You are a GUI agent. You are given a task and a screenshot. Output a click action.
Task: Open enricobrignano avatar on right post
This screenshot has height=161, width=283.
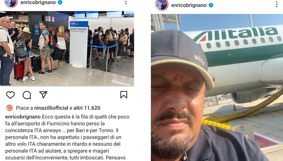162,5
